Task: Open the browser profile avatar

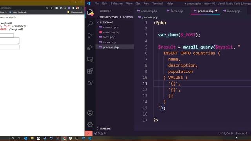Action: pos(78,8)
